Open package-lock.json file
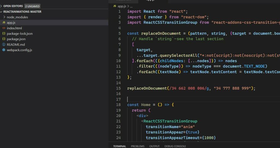 pyautogui.click(x=20, y=34)
